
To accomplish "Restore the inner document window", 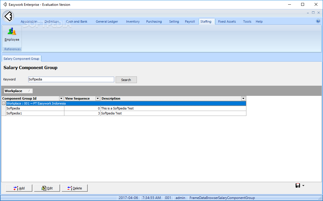I will pyautogui.click(x=313, y=12).
